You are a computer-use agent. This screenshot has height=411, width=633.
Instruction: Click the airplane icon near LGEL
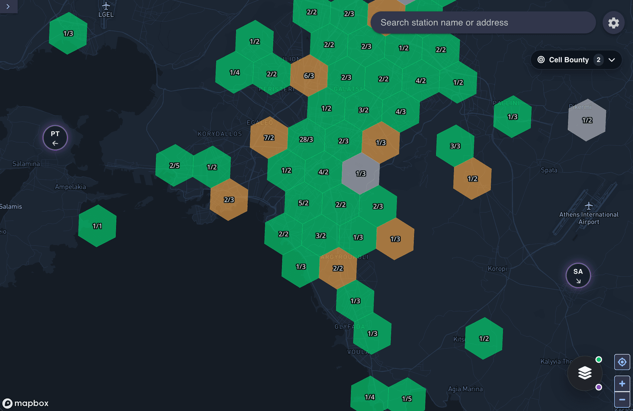tap(106, 6)
